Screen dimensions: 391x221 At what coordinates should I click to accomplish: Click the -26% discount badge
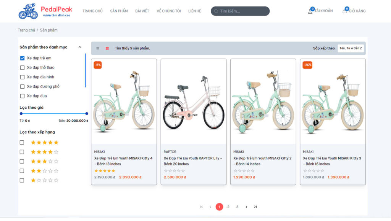point(307,65)
